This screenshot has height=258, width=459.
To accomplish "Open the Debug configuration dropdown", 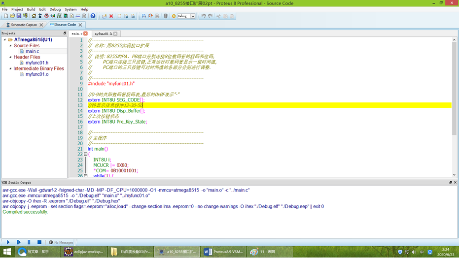I will click(x=193, y=16).
